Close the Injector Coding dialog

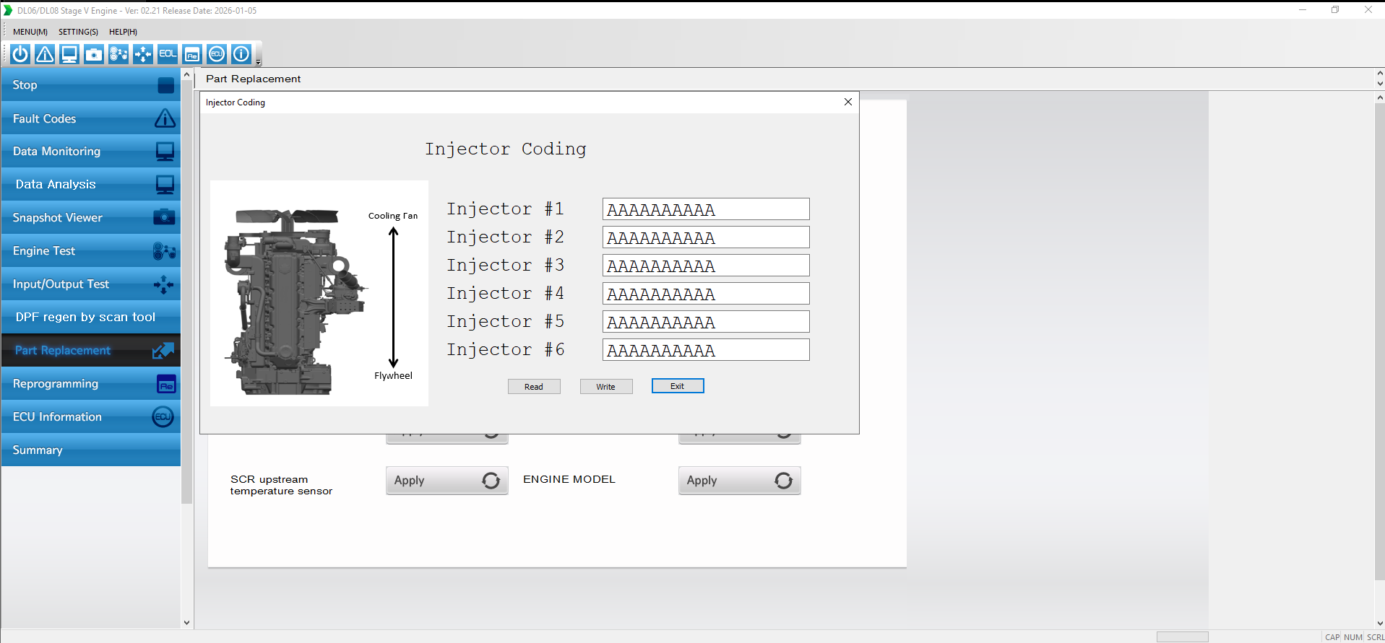(x=848, y=102)
